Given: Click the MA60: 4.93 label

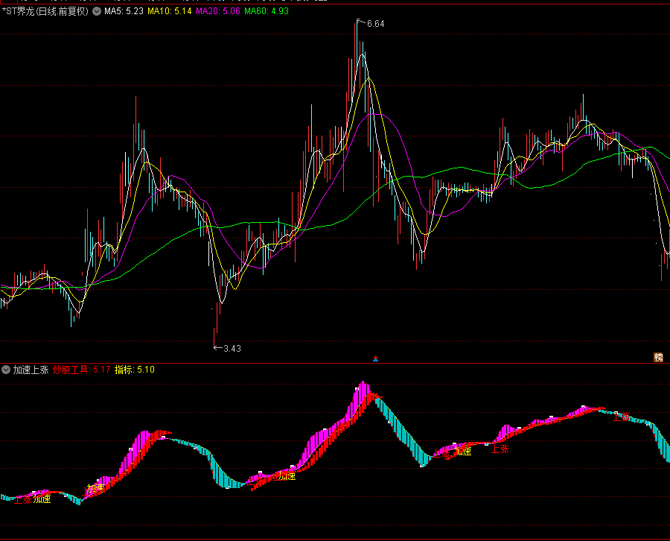Looking at the screenshot, I should pyautogui.click(x=267, y=11).
